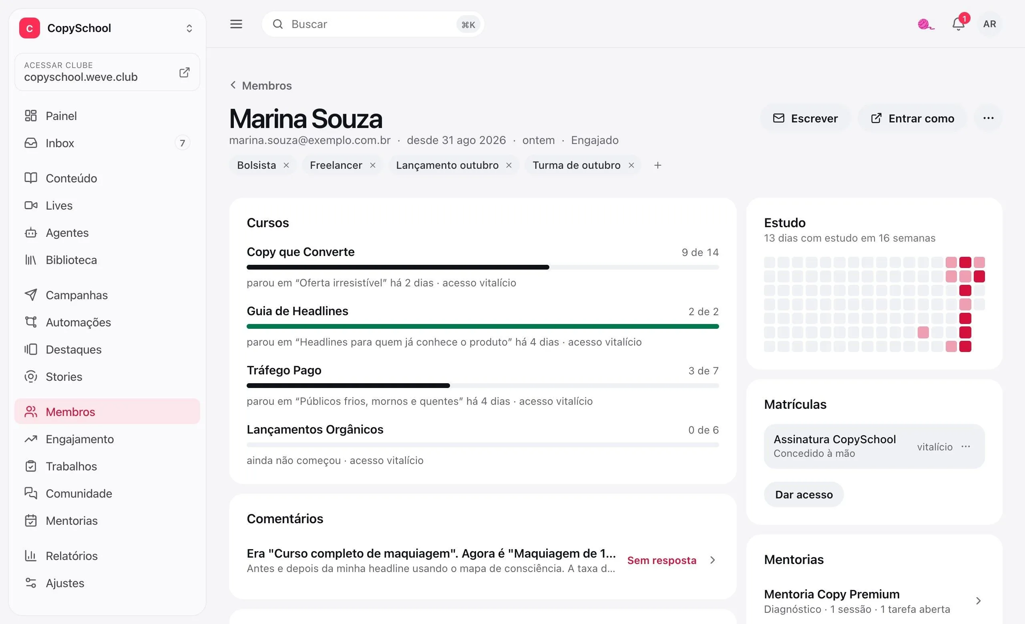The height and width of the screenshot is (624, 1025).
Task: Open the Copy que Converte course title
Action: 300,252
